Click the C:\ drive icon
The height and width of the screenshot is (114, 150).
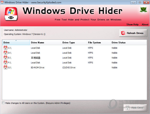tap(5, 48)
